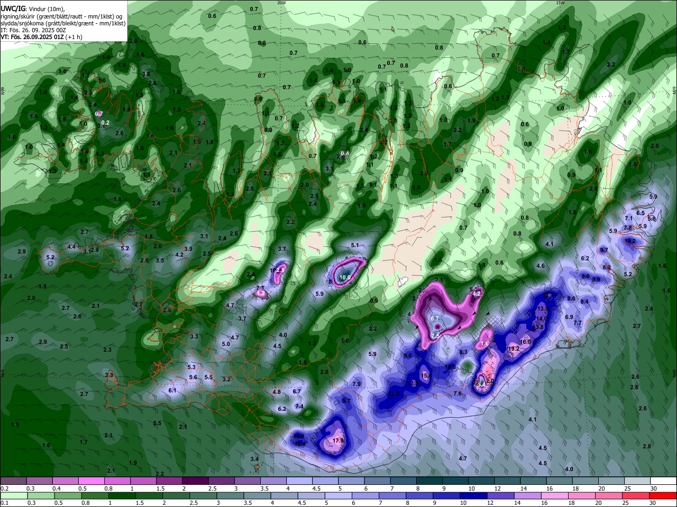
Task: Click the deep blue lower swatch labeled 10
Action: coord(474,495)
